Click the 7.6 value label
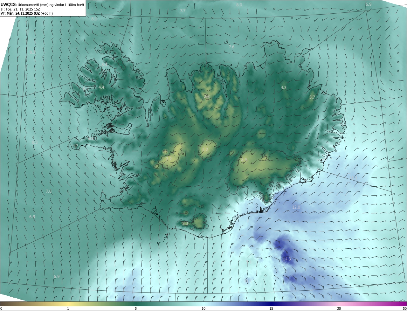407x311 pixels. click(231, 47)
